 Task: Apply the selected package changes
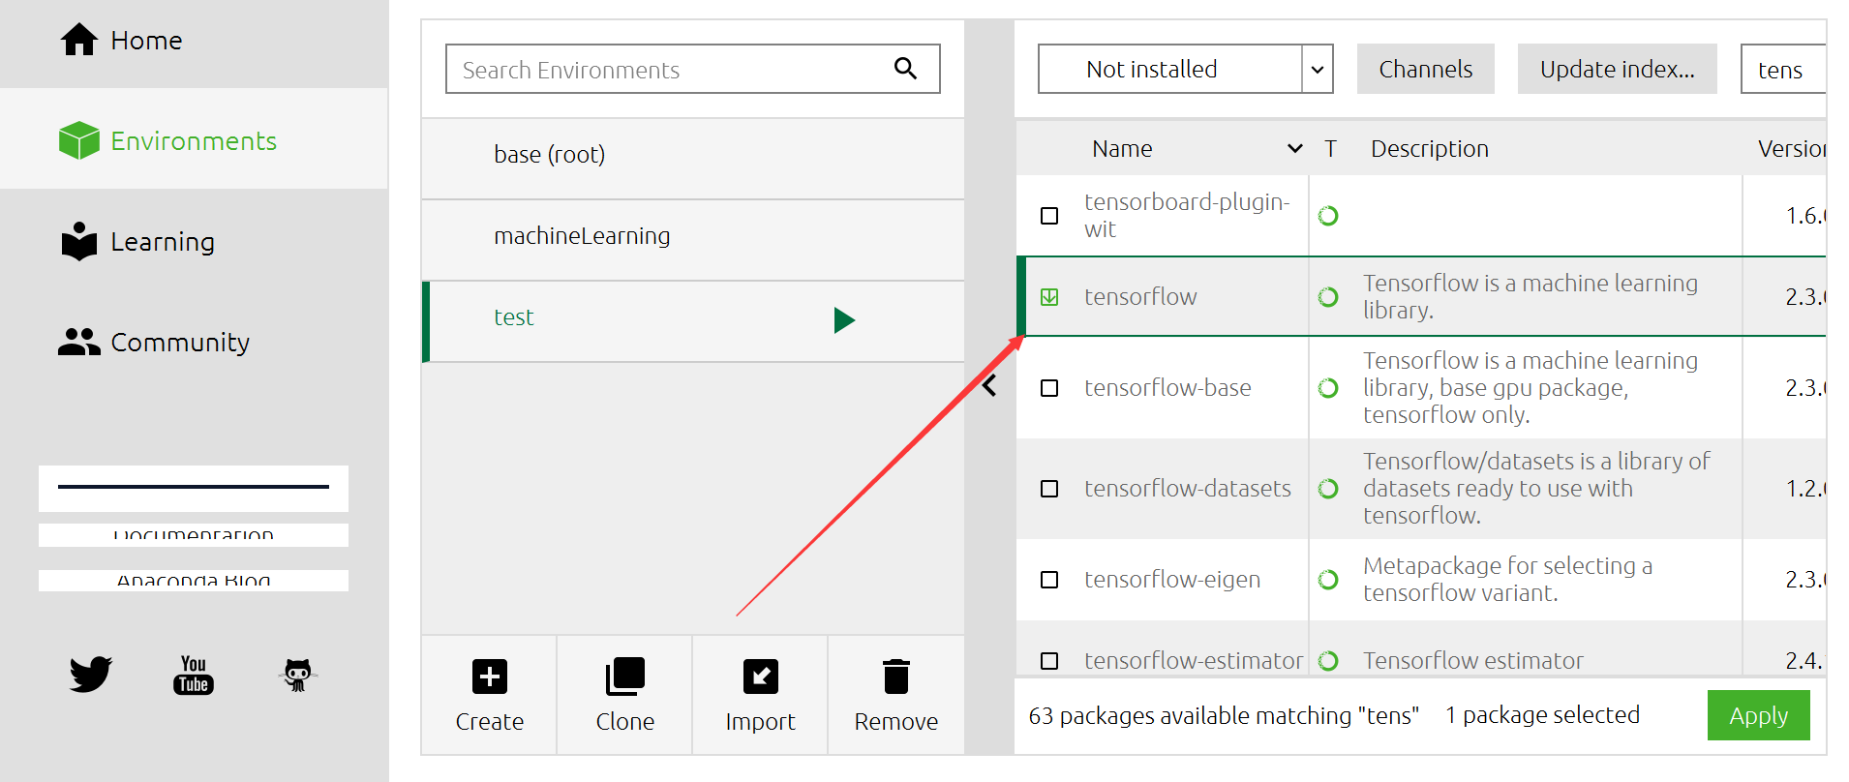tap(1758, 715)
